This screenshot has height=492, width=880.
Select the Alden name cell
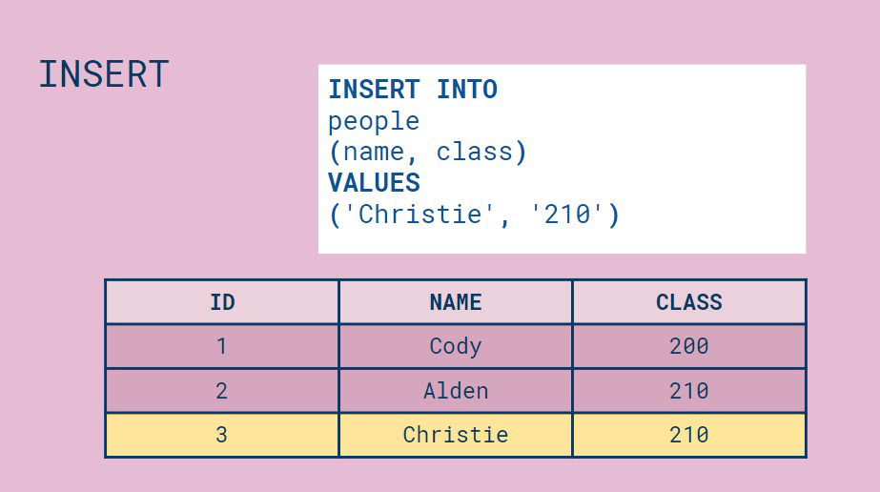[x=456, y=391]
